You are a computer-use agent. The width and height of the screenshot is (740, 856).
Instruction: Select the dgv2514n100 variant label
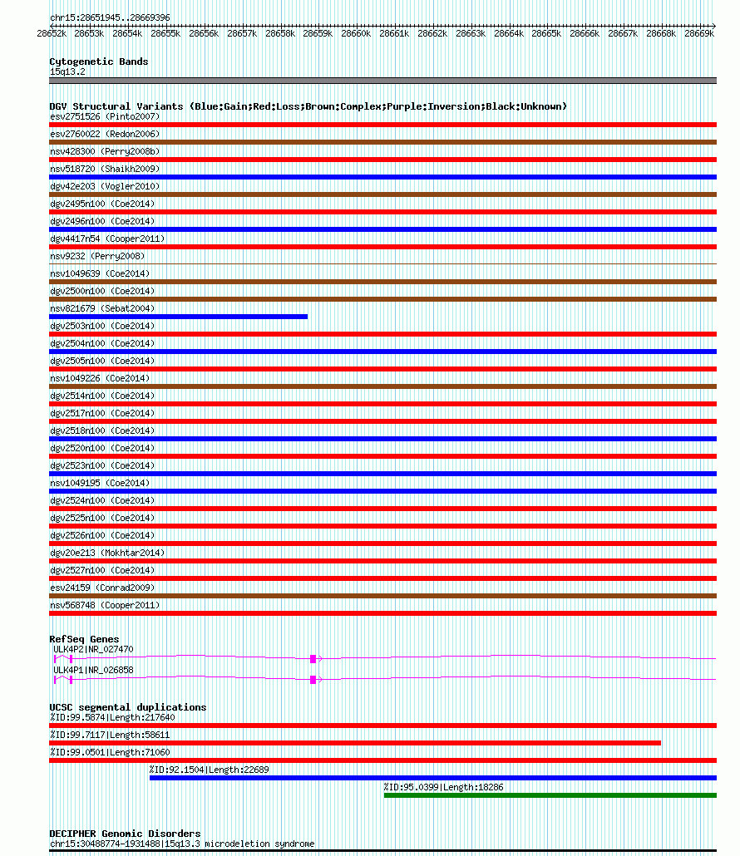(102, 396)
